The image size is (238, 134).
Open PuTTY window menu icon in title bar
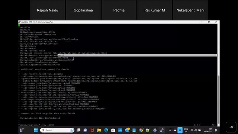coord(19,22)
